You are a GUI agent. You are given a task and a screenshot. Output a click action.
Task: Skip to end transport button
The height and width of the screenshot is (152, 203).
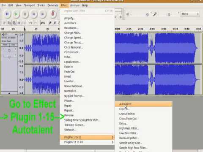click(x=42, y=14)
